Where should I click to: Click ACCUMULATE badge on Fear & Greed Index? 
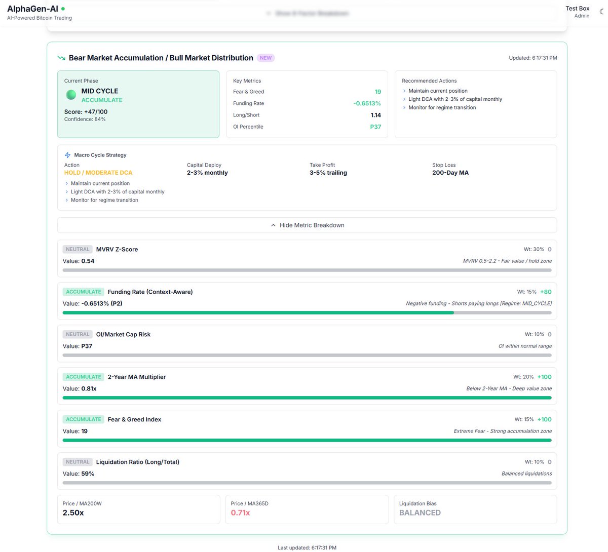(x=84, y=419)
